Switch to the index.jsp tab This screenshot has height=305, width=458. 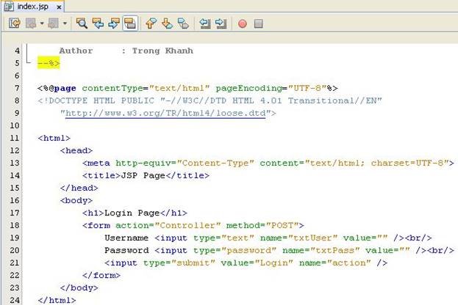(33, 7)
